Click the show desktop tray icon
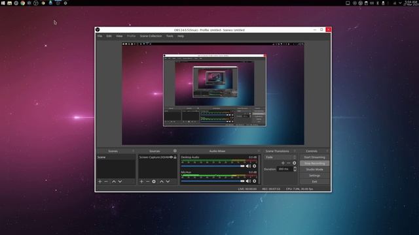 tap(348, 3)
